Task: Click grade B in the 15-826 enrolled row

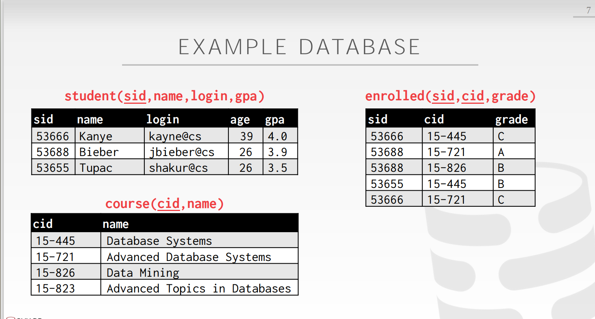Action: click(501, 168)
